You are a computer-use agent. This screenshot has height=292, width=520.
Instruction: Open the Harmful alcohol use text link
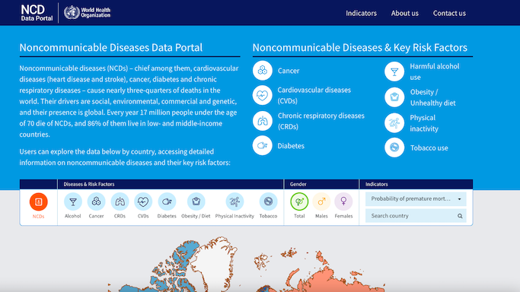[x=435, y=71]
